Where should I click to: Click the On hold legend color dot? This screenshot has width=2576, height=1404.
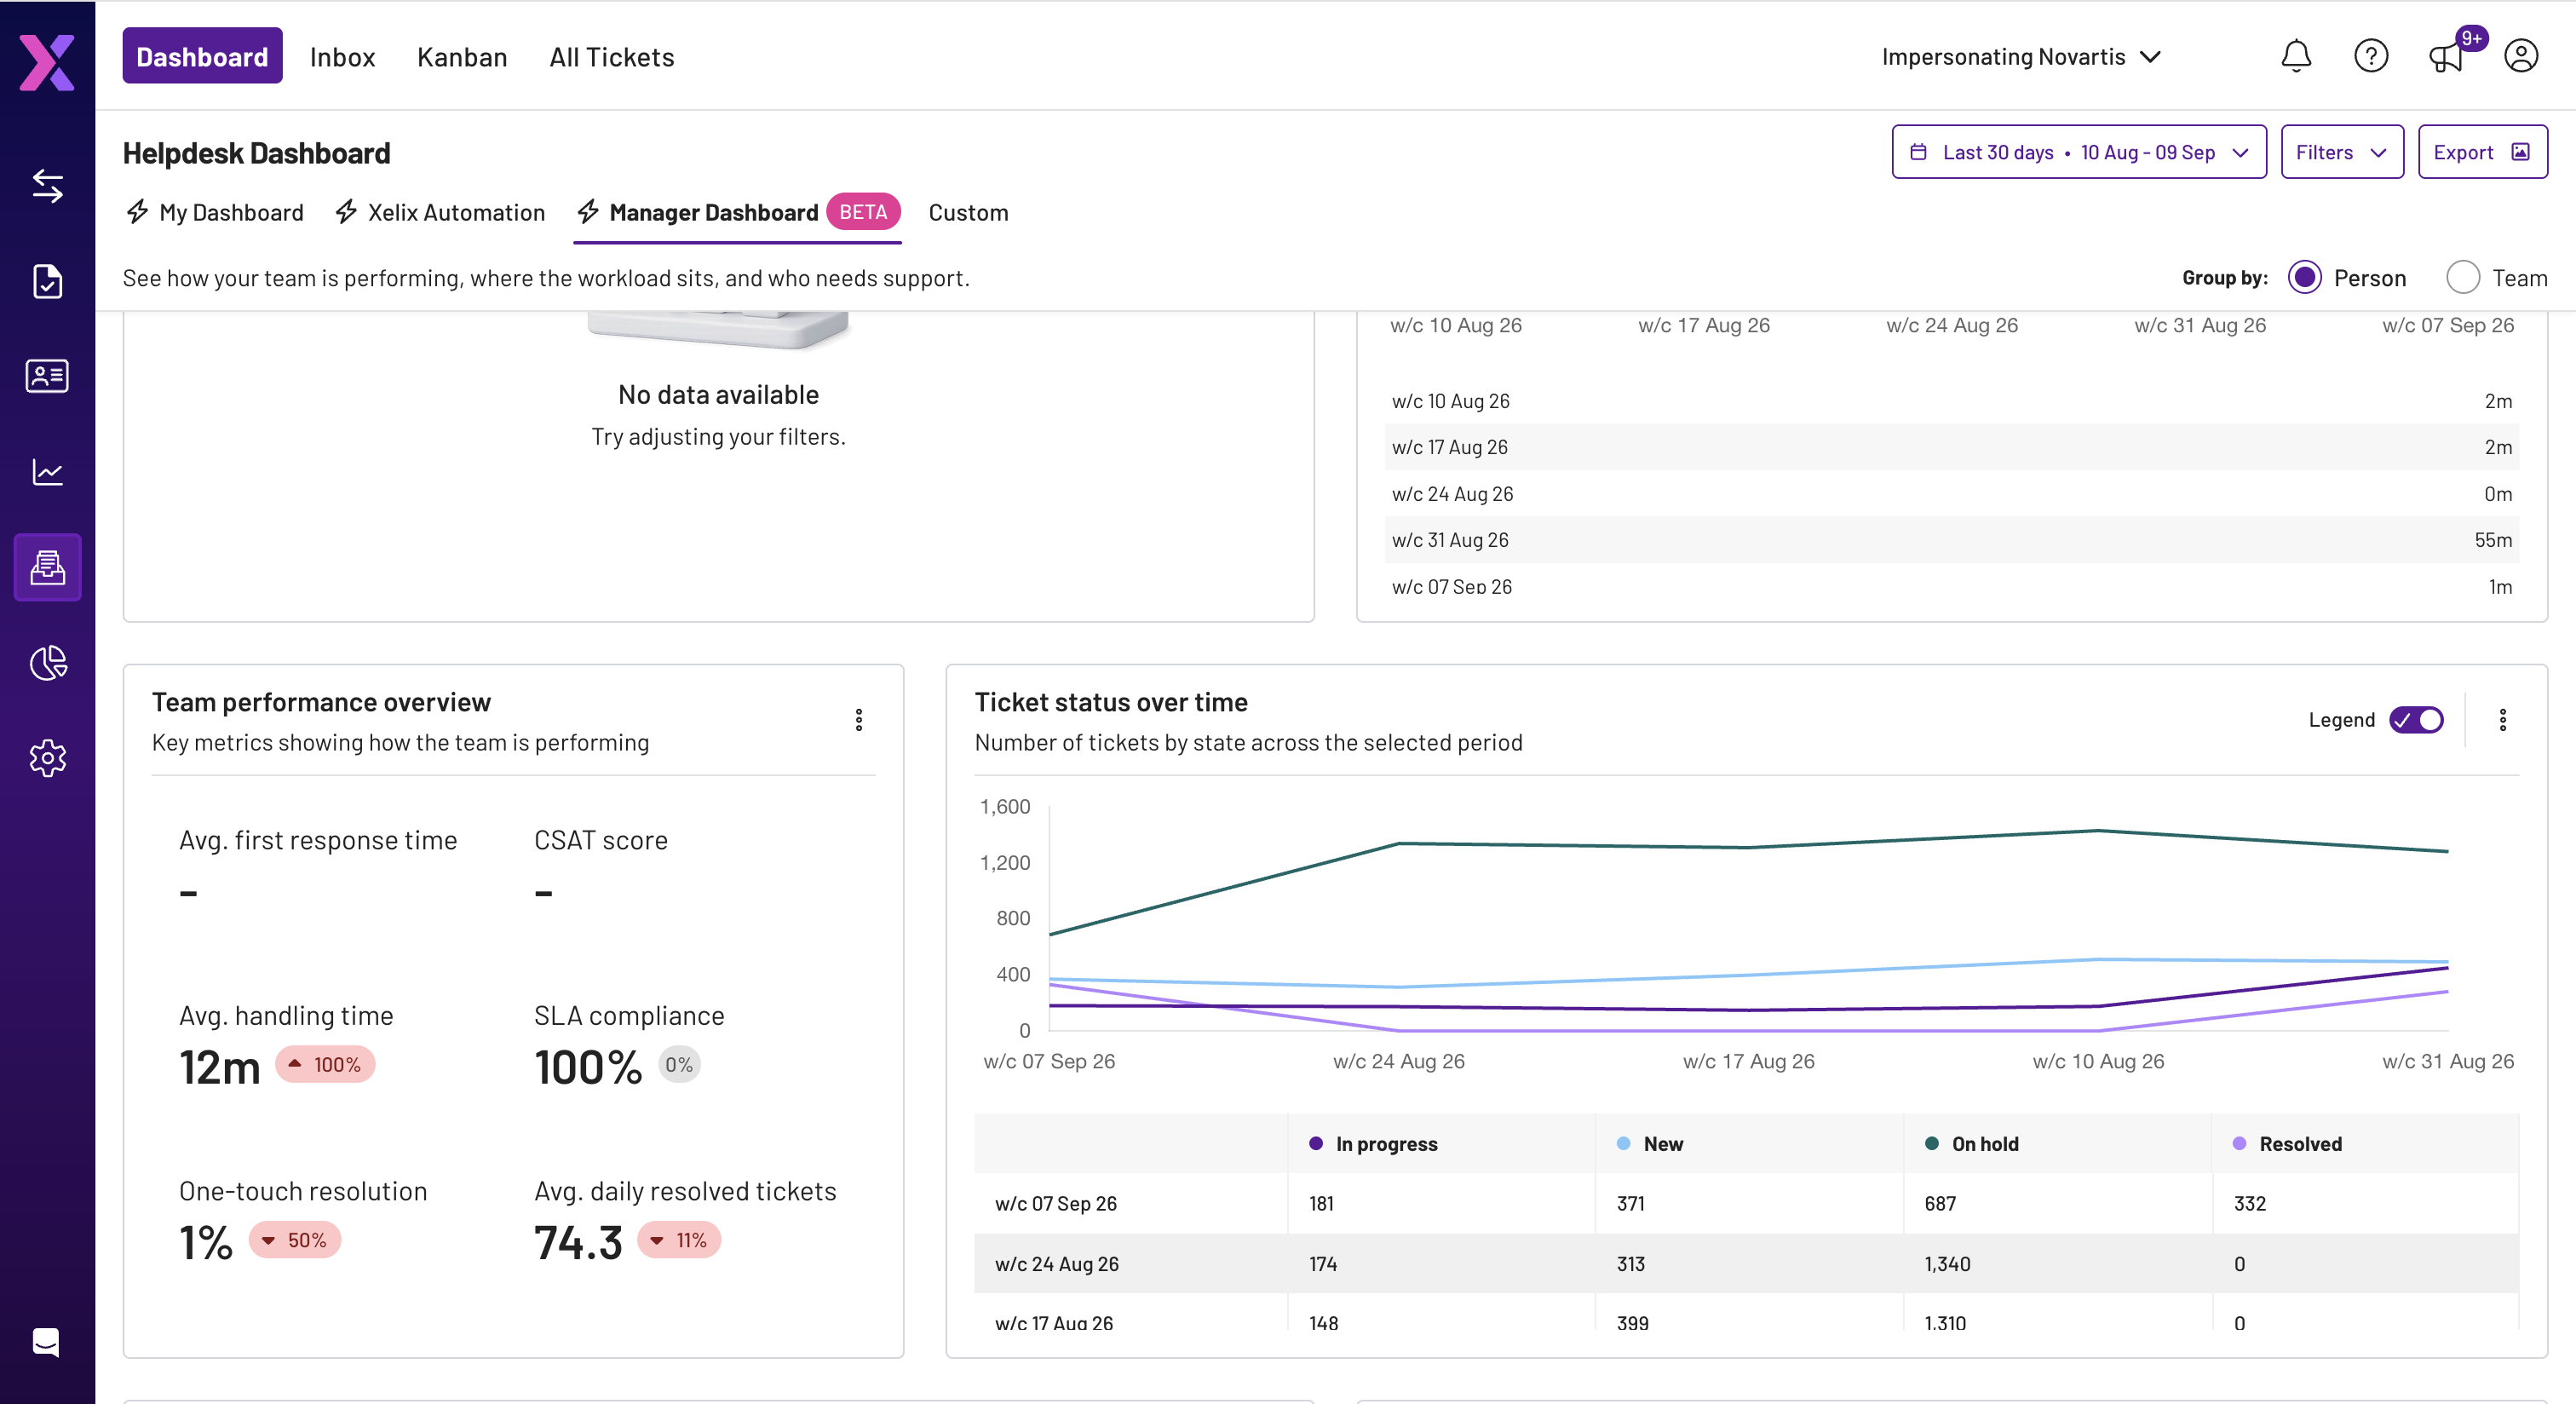(x=1932, y=1143)
